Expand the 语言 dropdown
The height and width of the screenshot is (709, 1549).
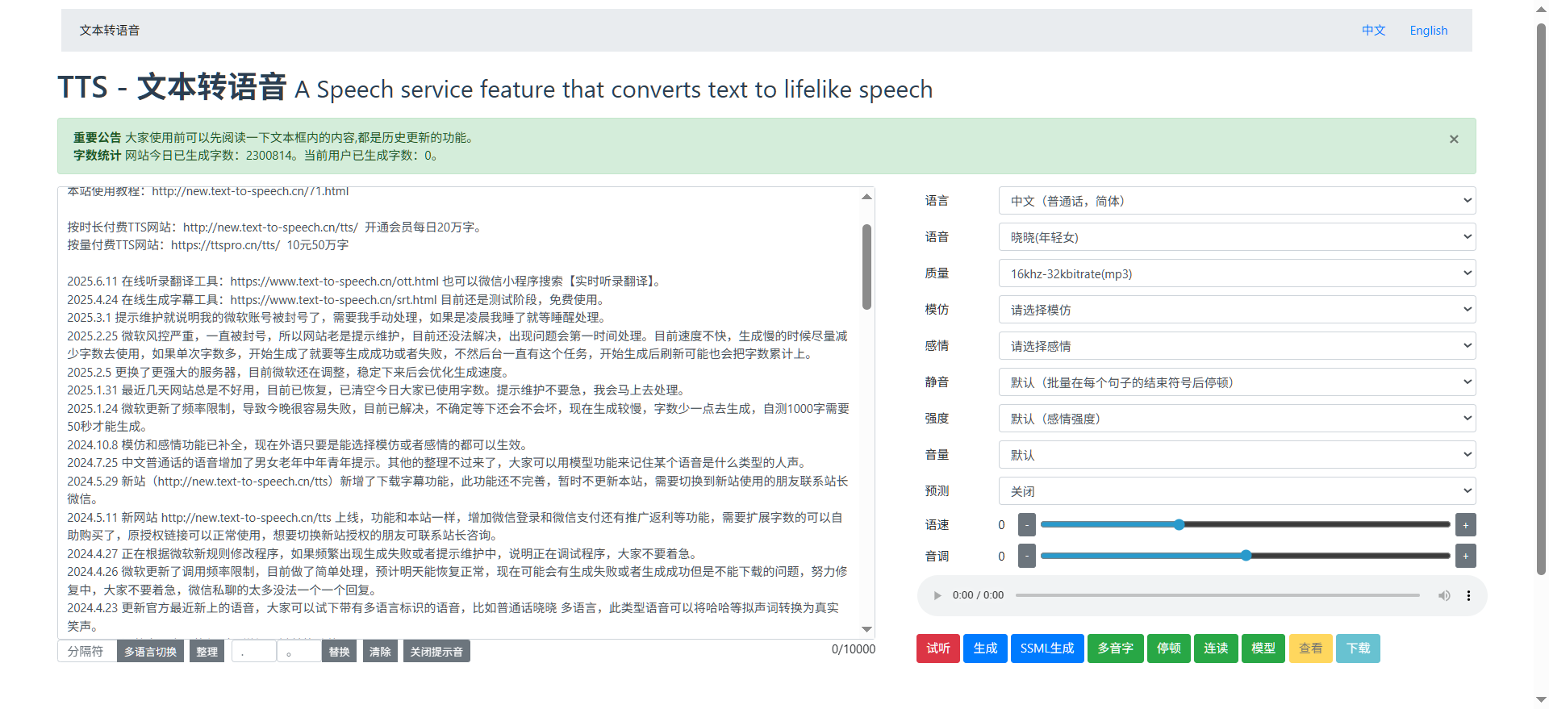(x=1236, y=201)
